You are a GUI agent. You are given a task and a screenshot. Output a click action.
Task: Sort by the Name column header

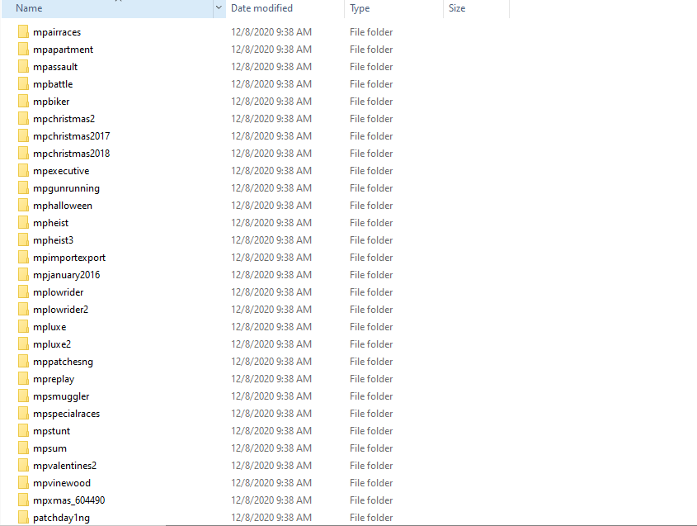pyautogui.click(x=107, y=8)
